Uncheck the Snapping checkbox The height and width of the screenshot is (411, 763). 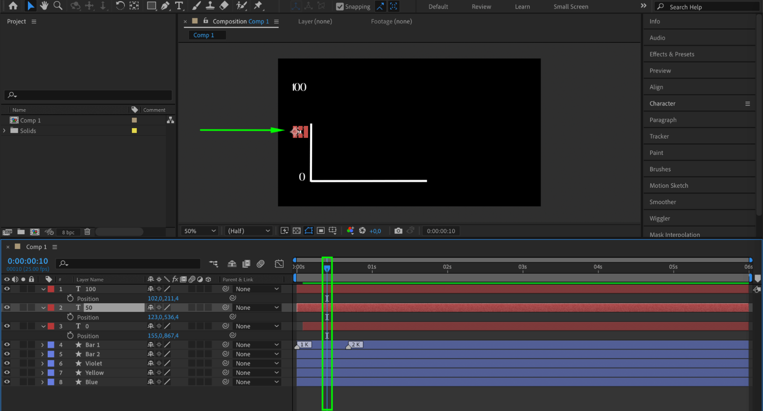339,6
